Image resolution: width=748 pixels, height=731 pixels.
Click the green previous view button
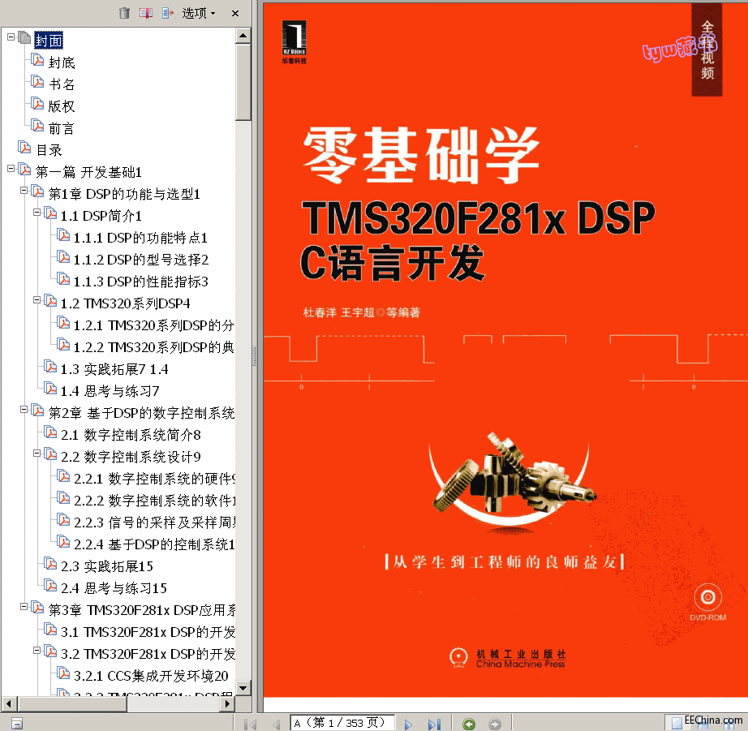[x=469, y=724]
